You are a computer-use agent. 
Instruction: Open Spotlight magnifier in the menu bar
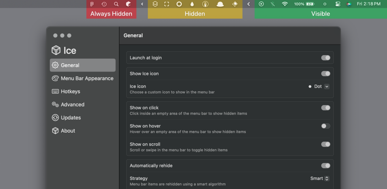click(116, 4)
